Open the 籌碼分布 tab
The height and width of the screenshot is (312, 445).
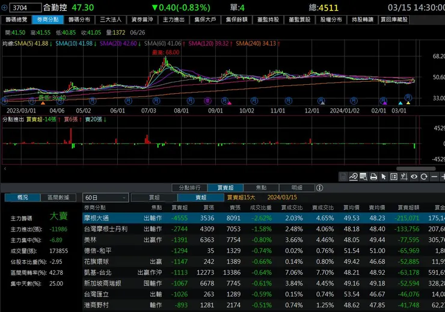click(x=79, y=20)
